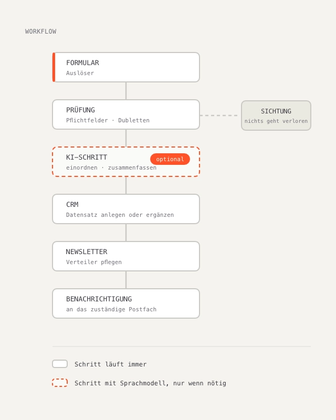
Task: Click the orange optional badge
Action: 170,159
